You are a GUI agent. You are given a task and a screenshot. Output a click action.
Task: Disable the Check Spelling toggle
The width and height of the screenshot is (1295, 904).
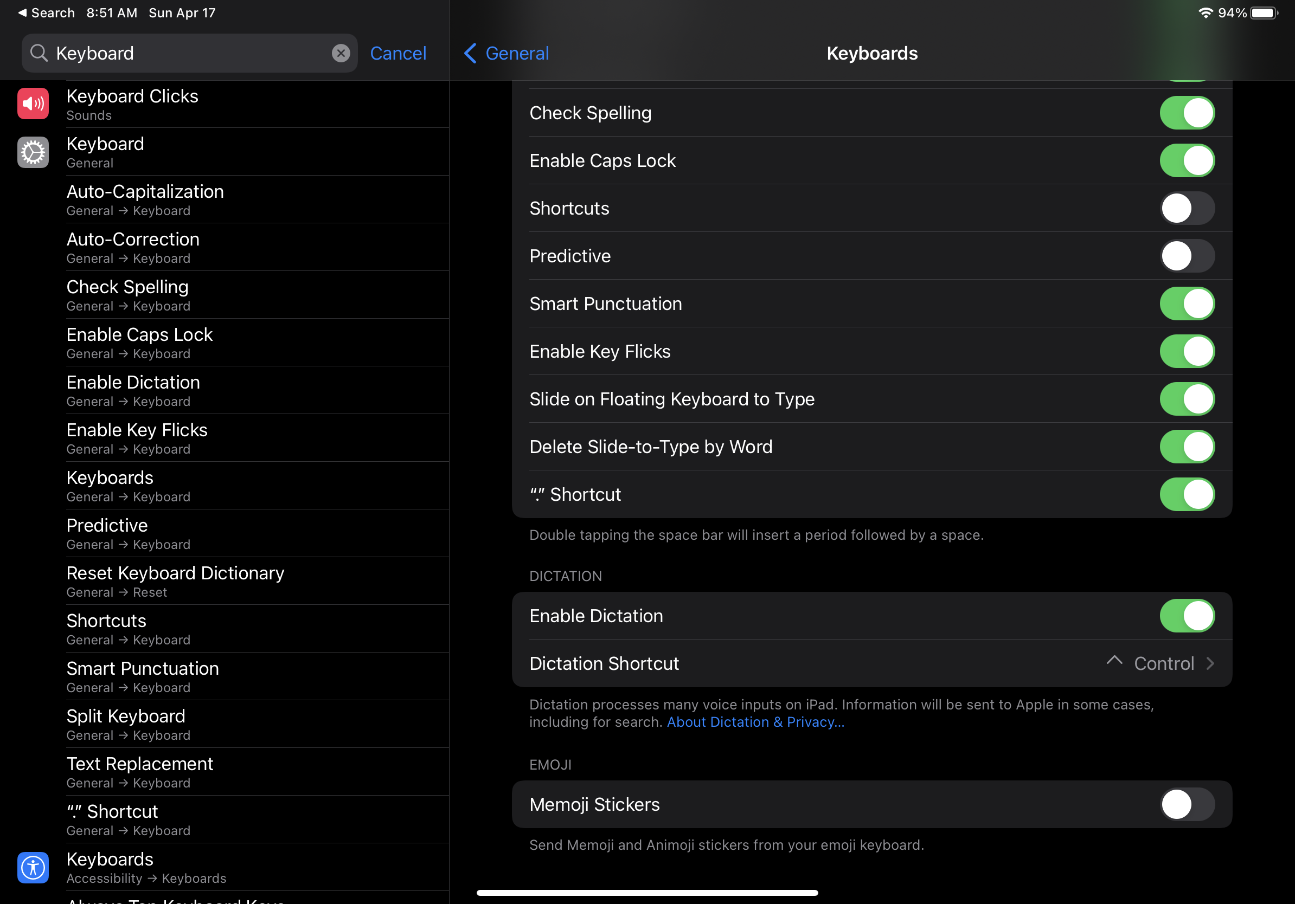click(1187, 113)
